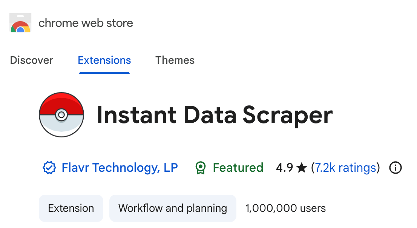Switch to the Extensions tab
Viewport: 417px width, 228px height.
point(104,60)
